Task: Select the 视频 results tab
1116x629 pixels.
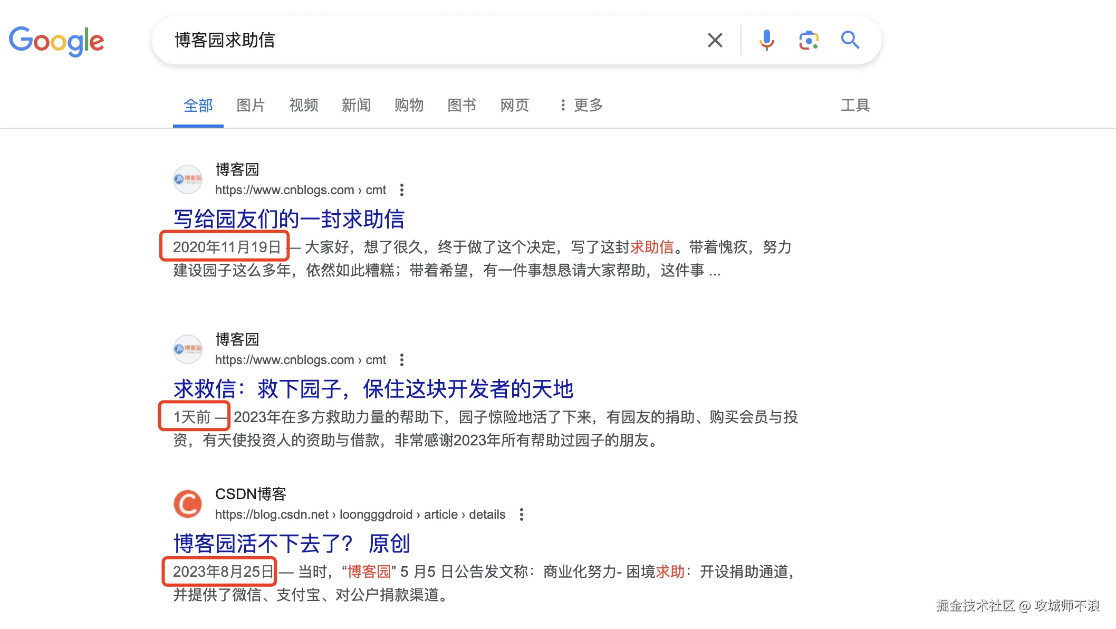Action: tap(303, 106)
